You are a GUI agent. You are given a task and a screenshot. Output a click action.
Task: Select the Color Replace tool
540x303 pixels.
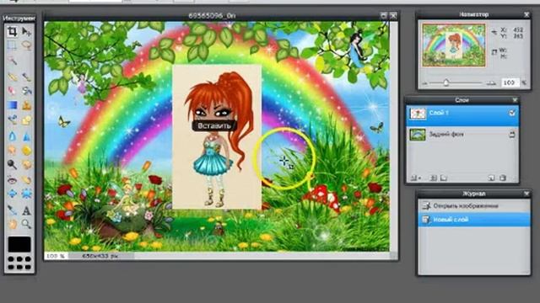tap(12, 120)
